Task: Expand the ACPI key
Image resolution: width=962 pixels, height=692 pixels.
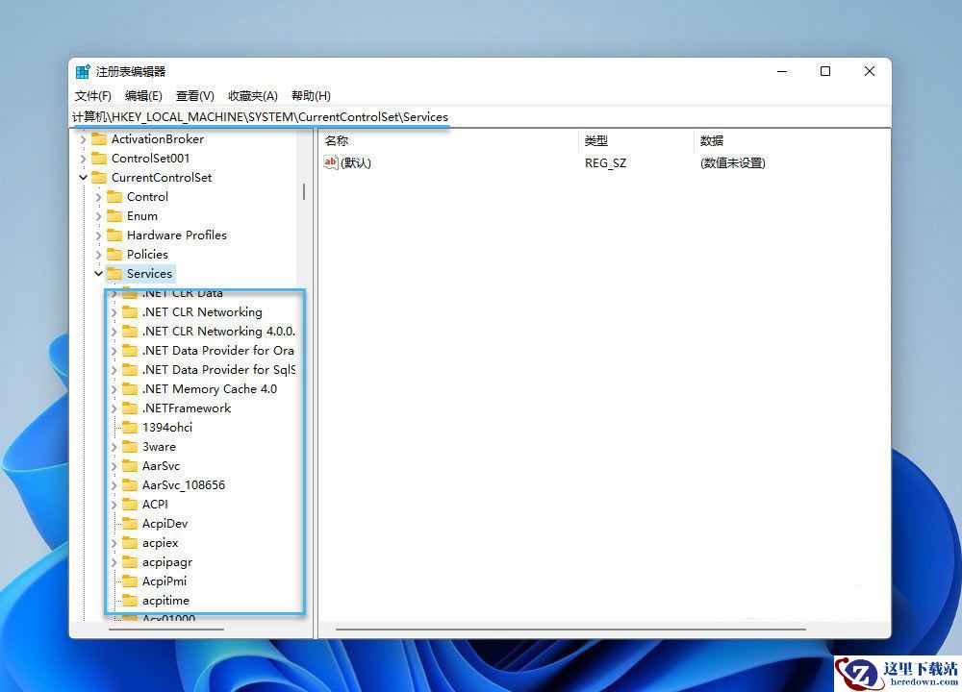Action: click(x=114, y=505)
